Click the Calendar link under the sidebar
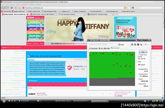The image size is (165, 108). [29, 43]
